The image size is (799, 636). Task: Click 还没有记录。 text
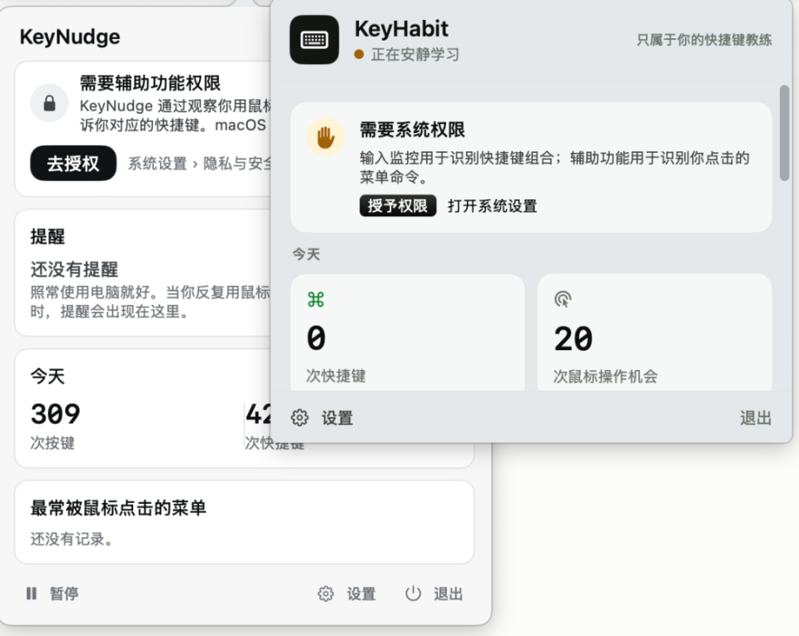pos(72,539)
